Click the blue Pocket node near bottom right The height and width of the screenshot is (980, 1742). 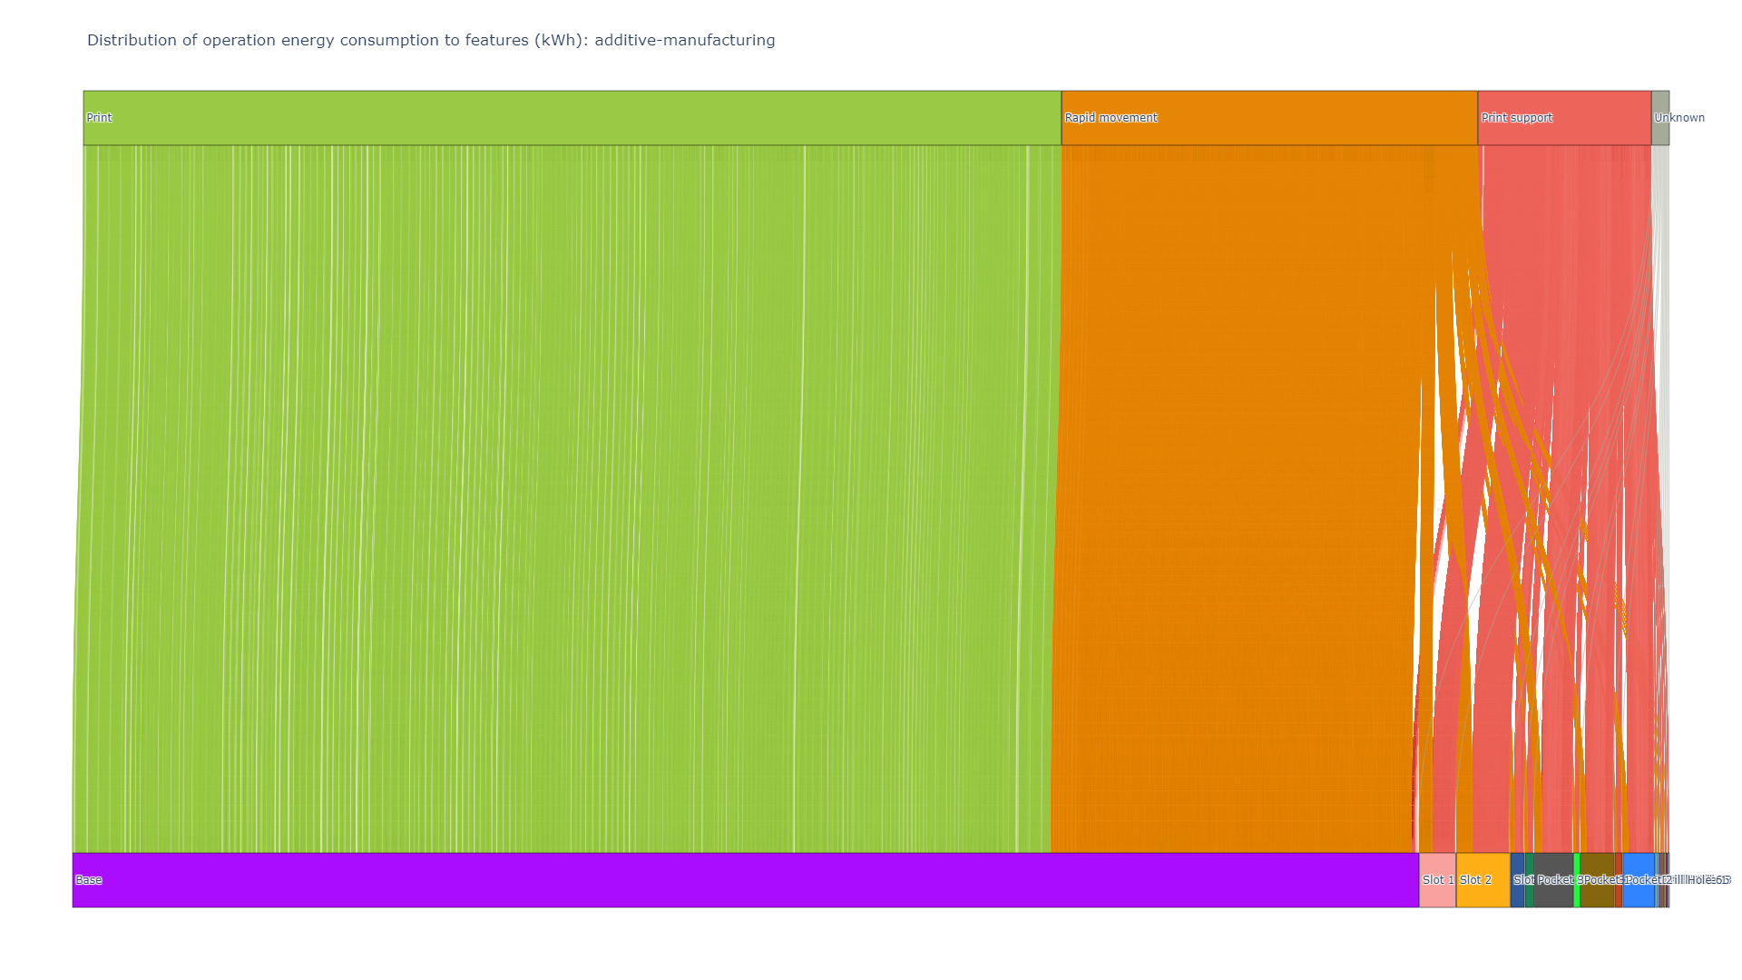pos(1639,879)
